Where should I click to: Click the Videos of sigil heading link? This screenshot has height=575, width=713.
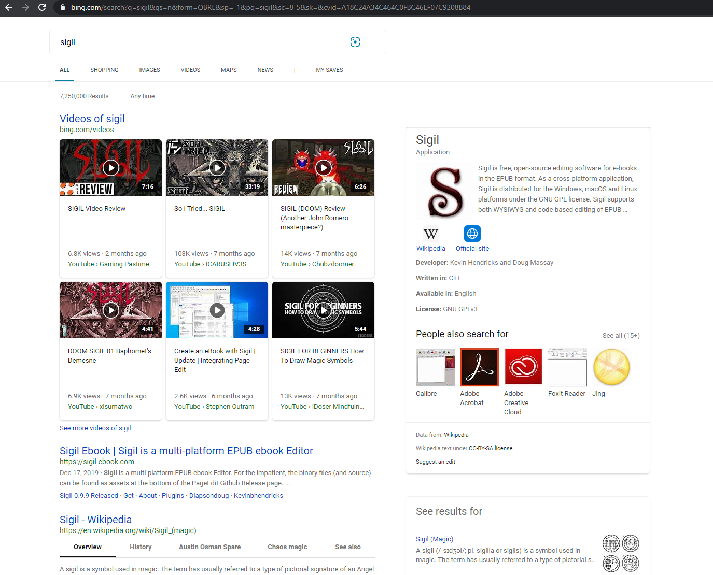click(x=92, y=119)
